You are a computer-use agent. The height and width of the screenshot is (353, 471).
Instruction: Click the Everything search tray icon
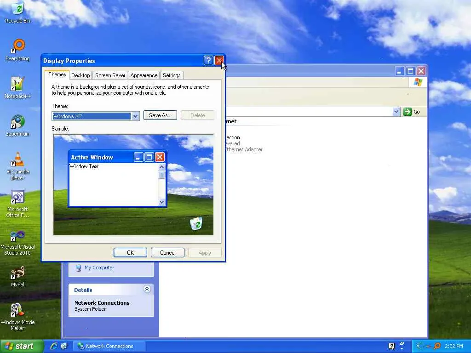[438, 346]
